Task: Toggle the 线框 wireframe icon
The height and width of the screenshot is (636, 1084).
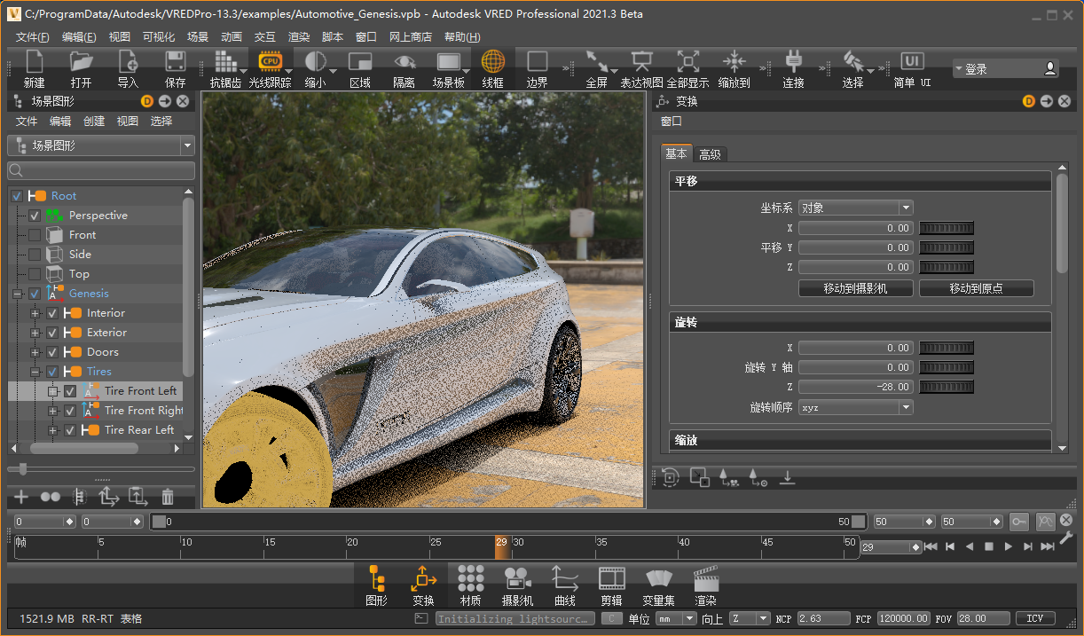Action: click(x=492, y=62)
